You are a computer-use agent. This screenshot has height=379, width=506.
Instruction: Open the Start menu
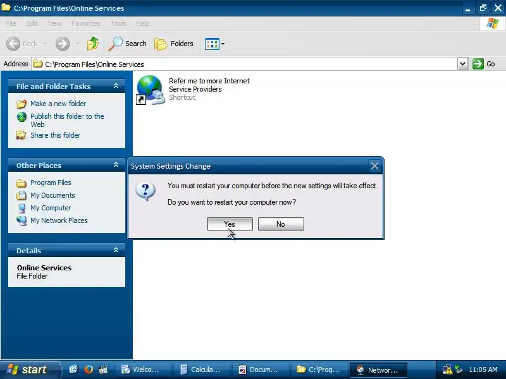click(30, 370)
